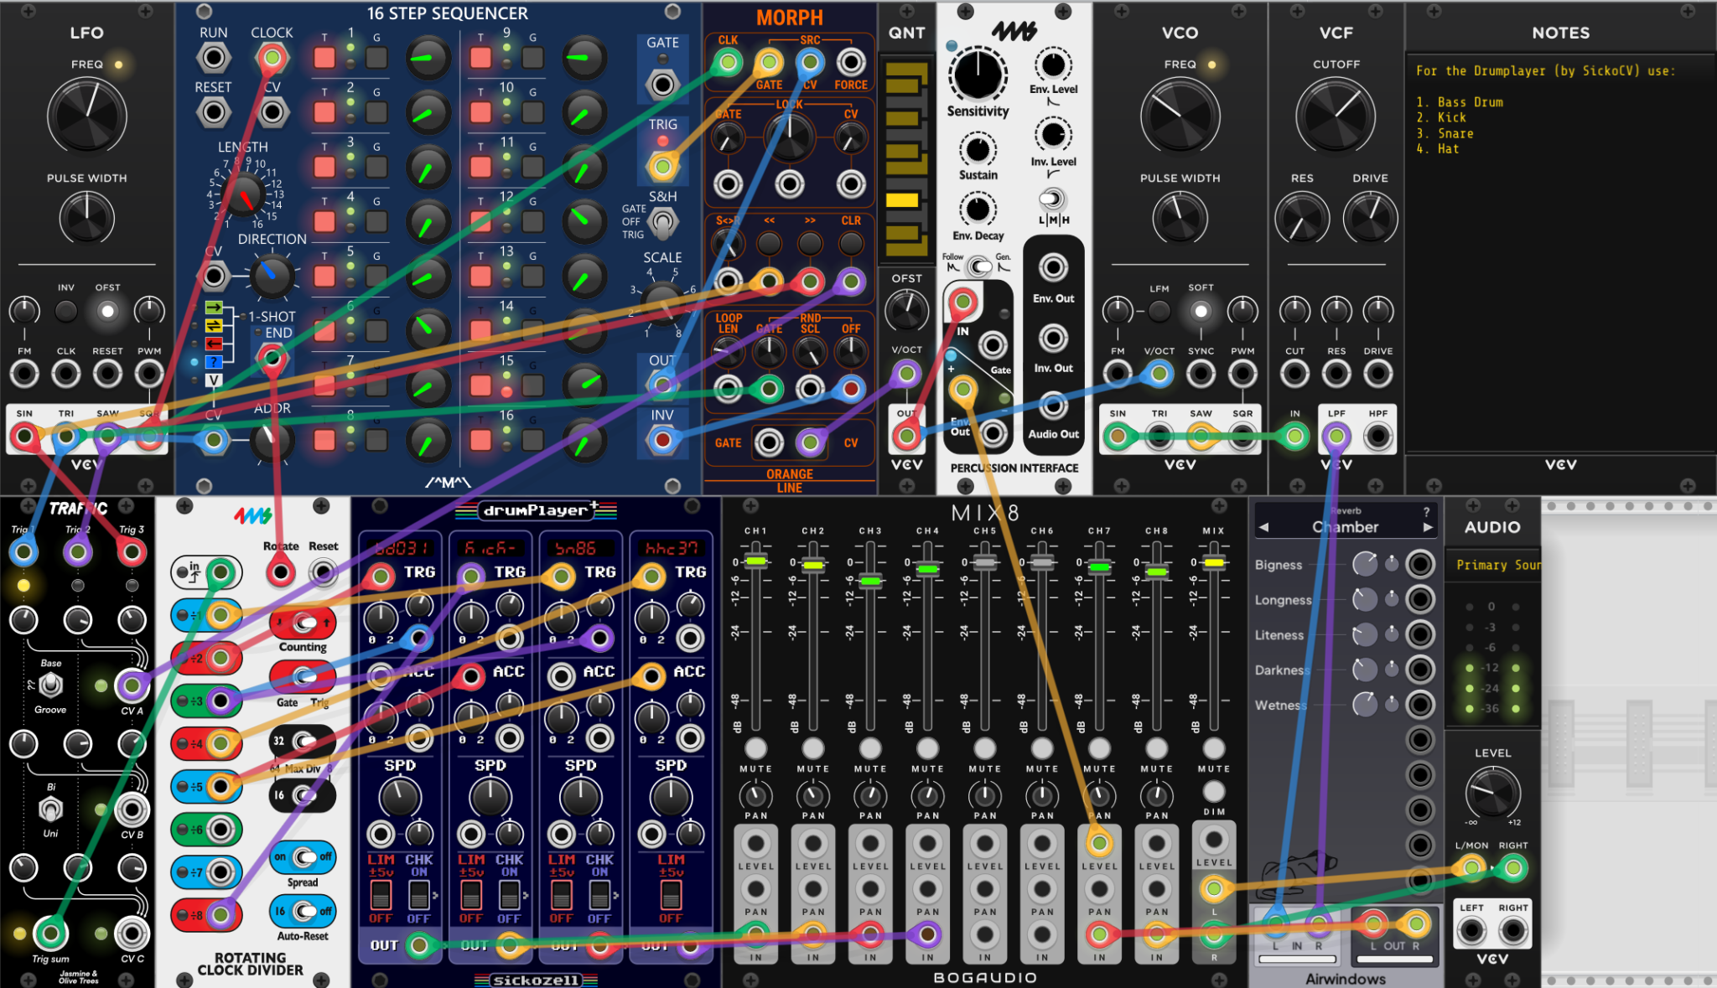Click the MORPH FORCE input jack
This screenshot has height=988, width=1717.
tap(851, 62)
